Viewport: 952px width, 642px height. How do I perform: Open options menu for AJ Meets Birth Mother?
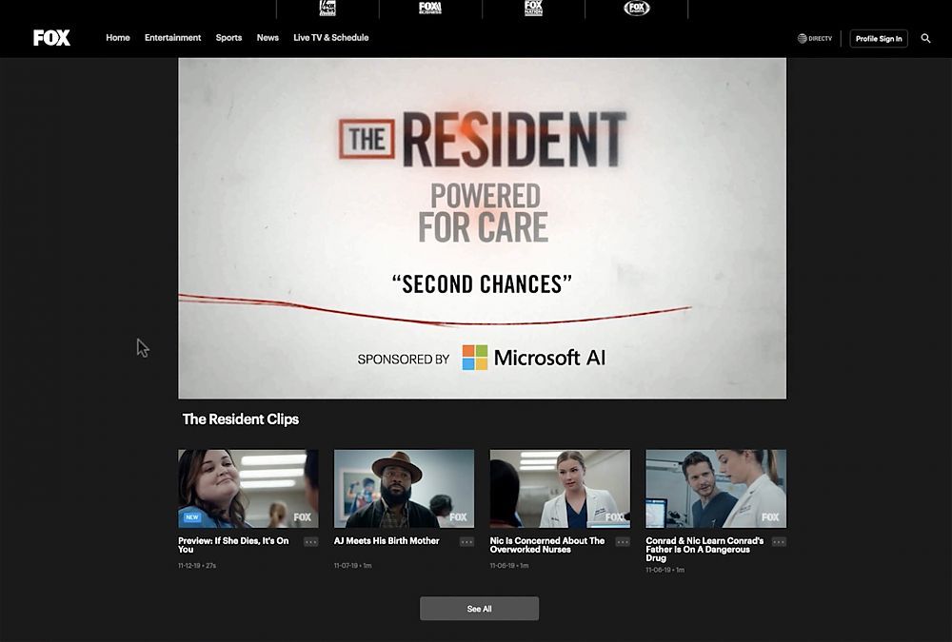[x=466, y=542]
